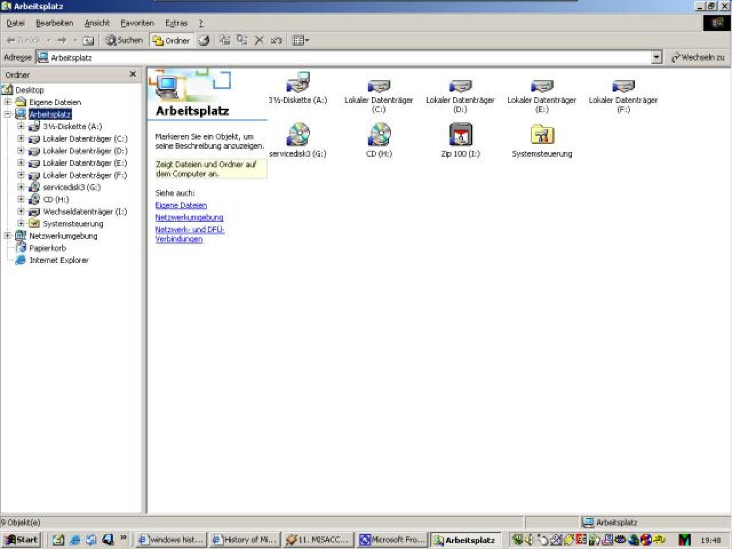
Task: Select Lokaler Datenträger (C:) icon in main pane
Action: pyautogui.click(x=379, y=86)
